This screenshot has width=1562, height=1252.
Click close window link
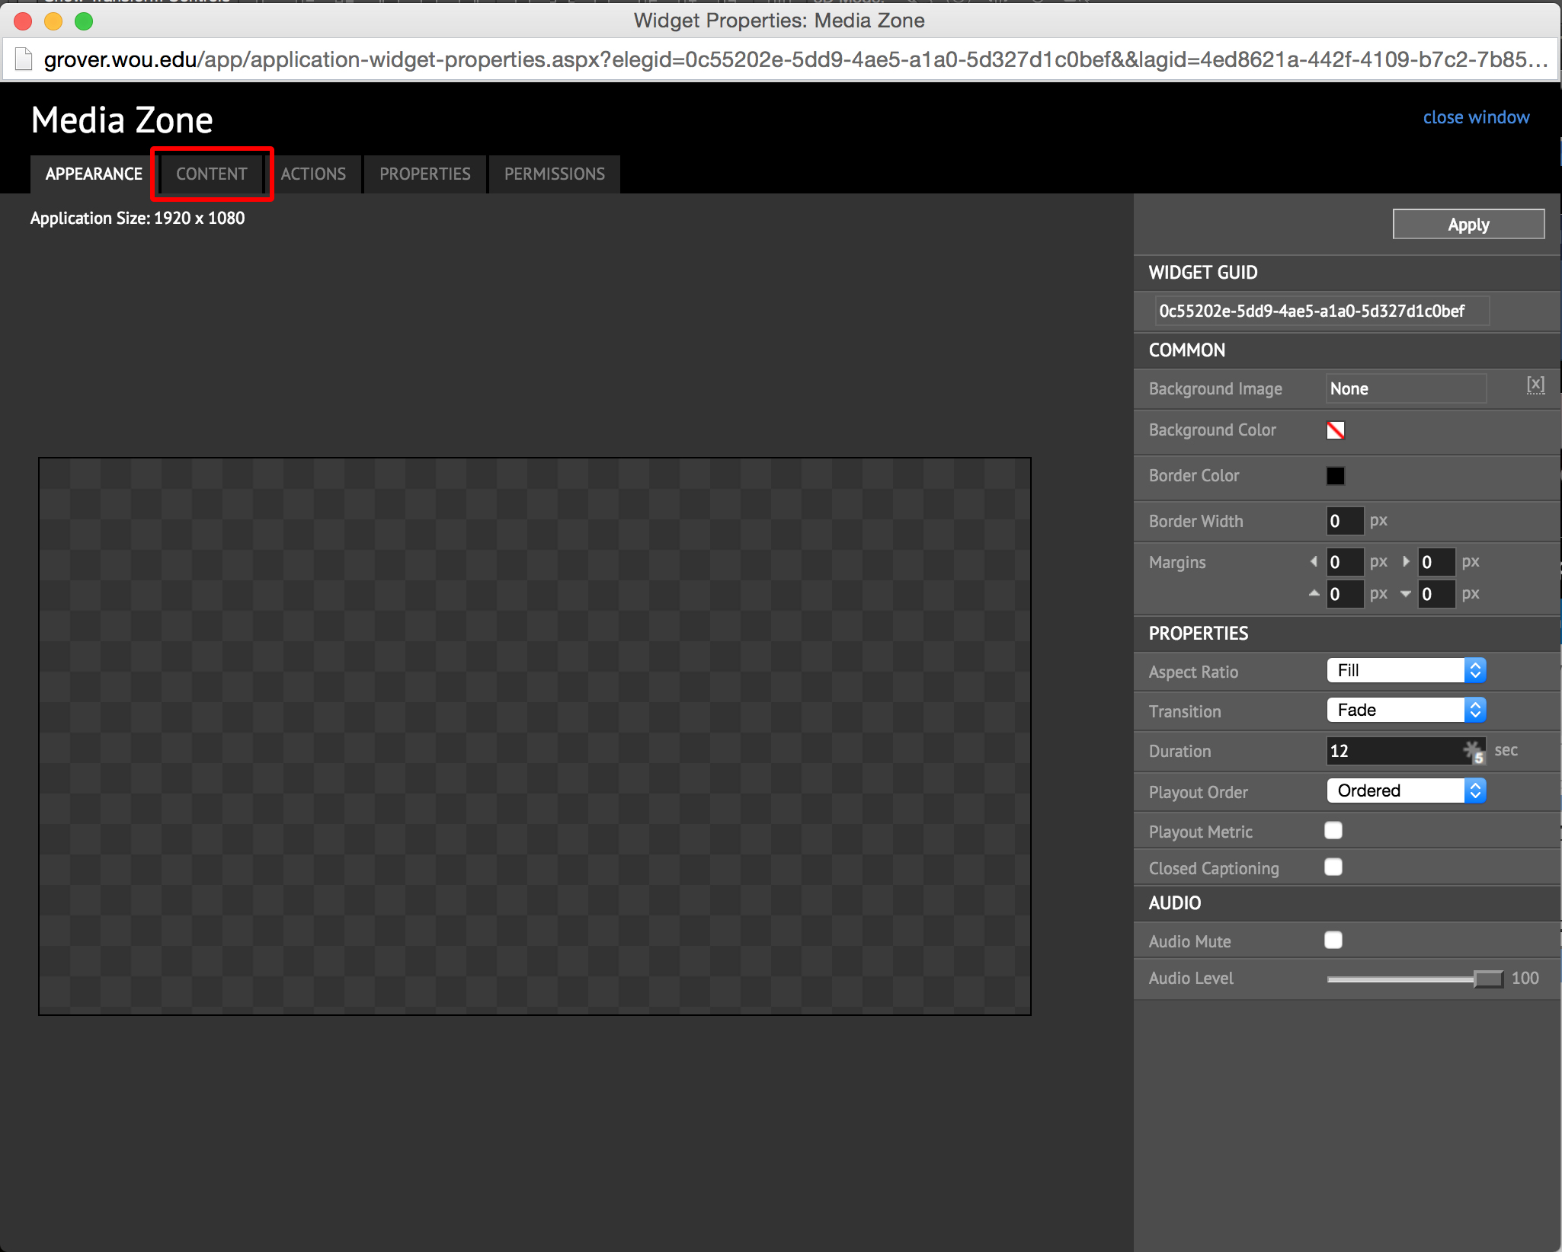coord(1477,115)
